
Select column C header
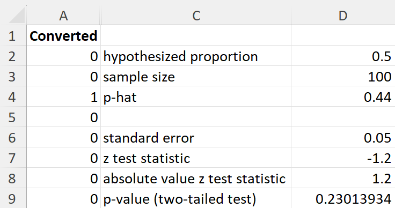[x=196, y=16]
